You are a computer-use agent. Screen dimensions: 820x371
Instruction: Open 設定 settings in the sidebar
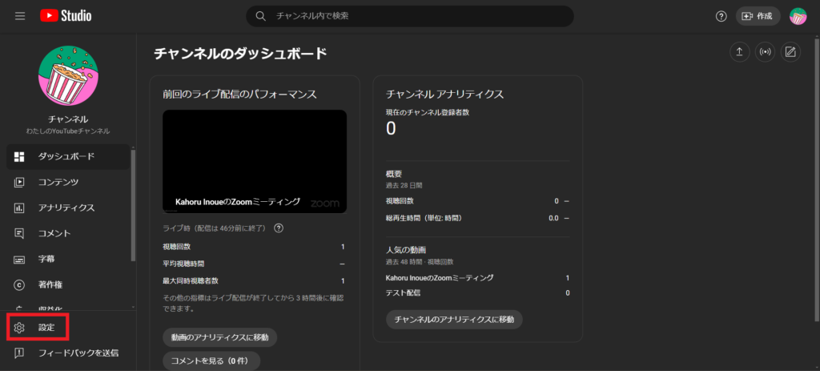(x=46, y=327)
